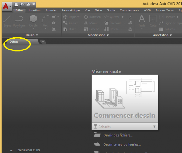Viewport: 182px width, 153px height.
Task: Open the Sortie ribbon tab
Action: pyautogui.click(x=111, y=10)
